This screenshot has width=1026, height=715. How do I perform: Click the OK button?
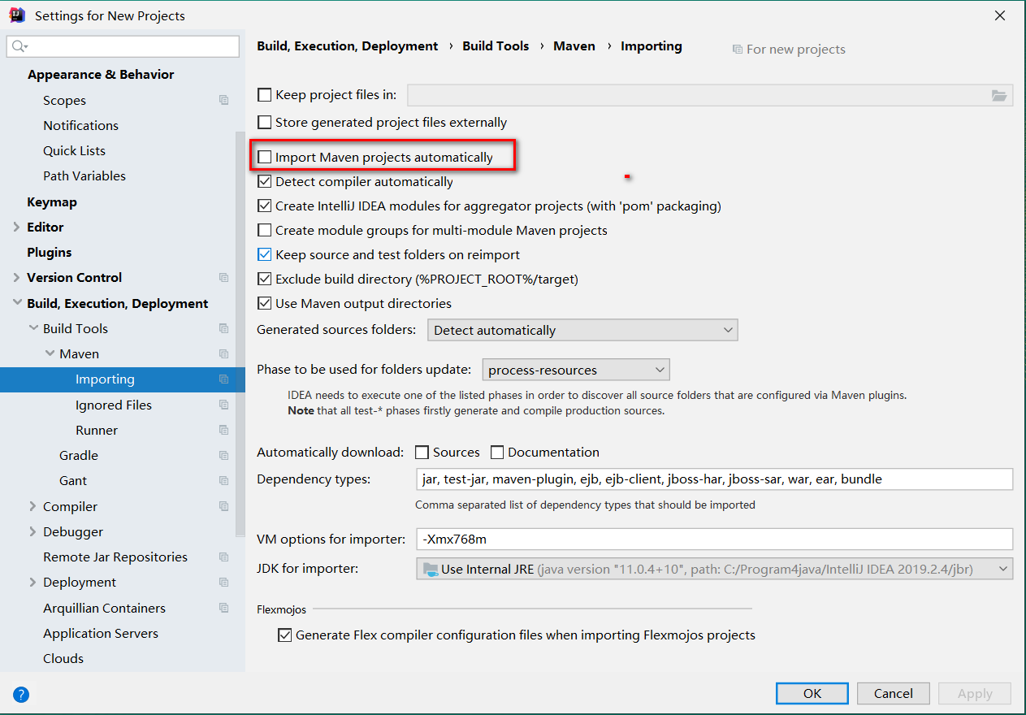pyautogui.click(x=812, y=693)
